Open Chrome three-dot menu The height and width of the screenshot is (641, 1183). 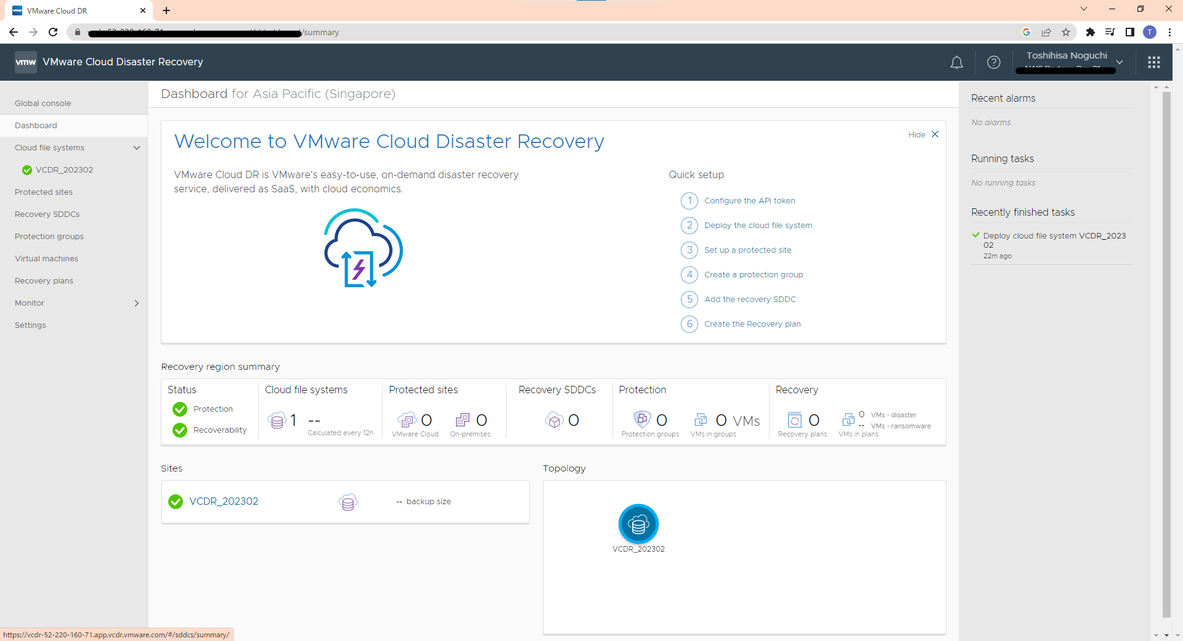point(1169,32)
